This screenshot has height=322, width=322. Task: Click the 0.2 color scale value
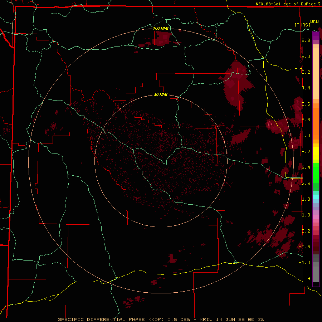(306, 231)
